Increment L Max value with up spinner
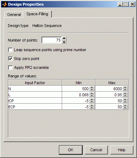 125,93
